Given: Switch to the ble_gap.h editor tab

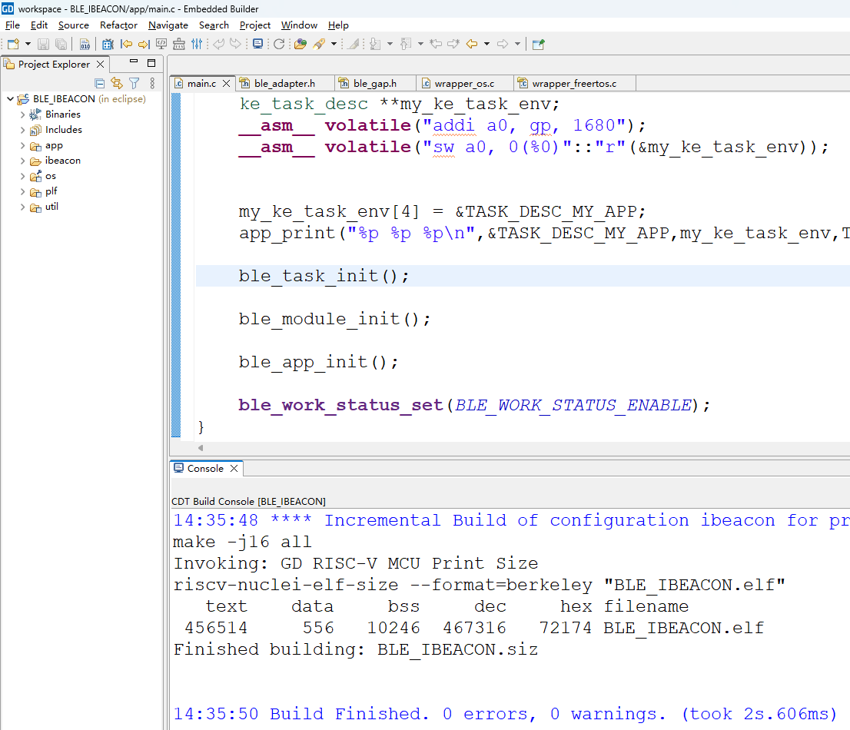Looking at the screenshot, I should (x=374, y=83).
